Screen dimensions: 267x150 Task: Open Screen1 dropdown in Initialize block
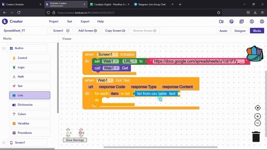click(x=107, y=55)
